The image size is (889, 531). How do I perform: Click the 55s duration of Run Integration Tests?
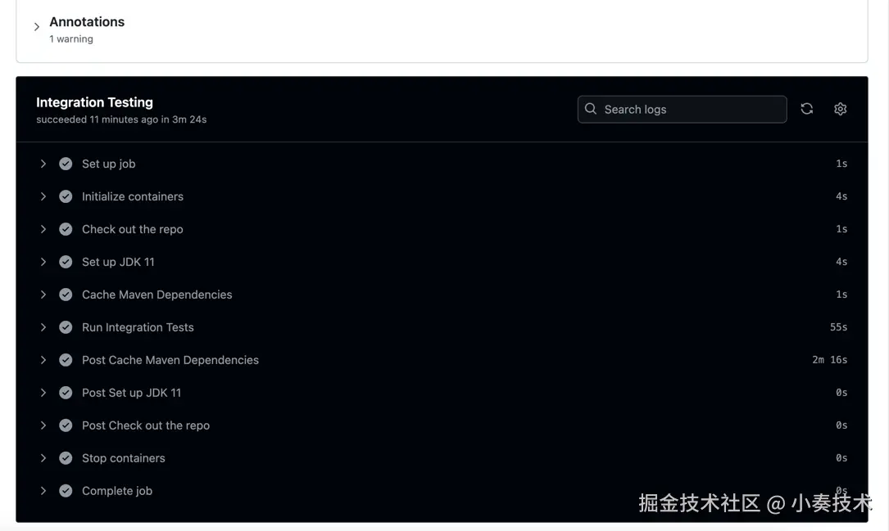(838, 327)
